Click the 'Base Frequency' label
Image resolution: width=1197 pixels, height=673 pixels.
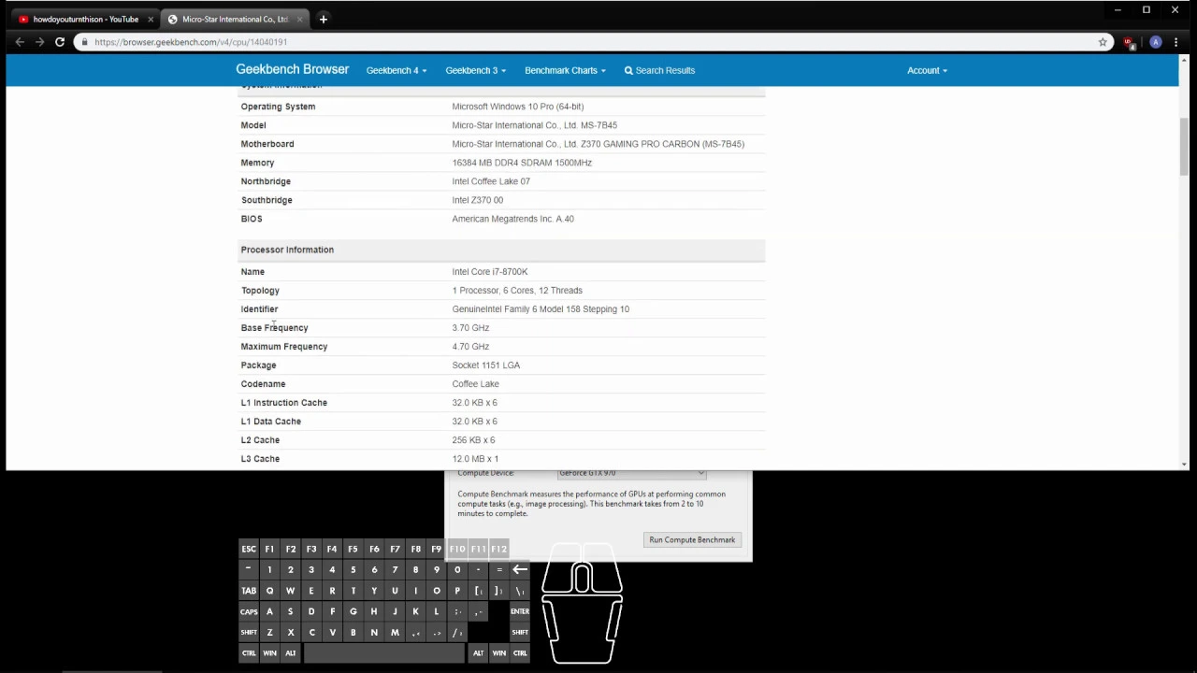click(x=274, y=328)
